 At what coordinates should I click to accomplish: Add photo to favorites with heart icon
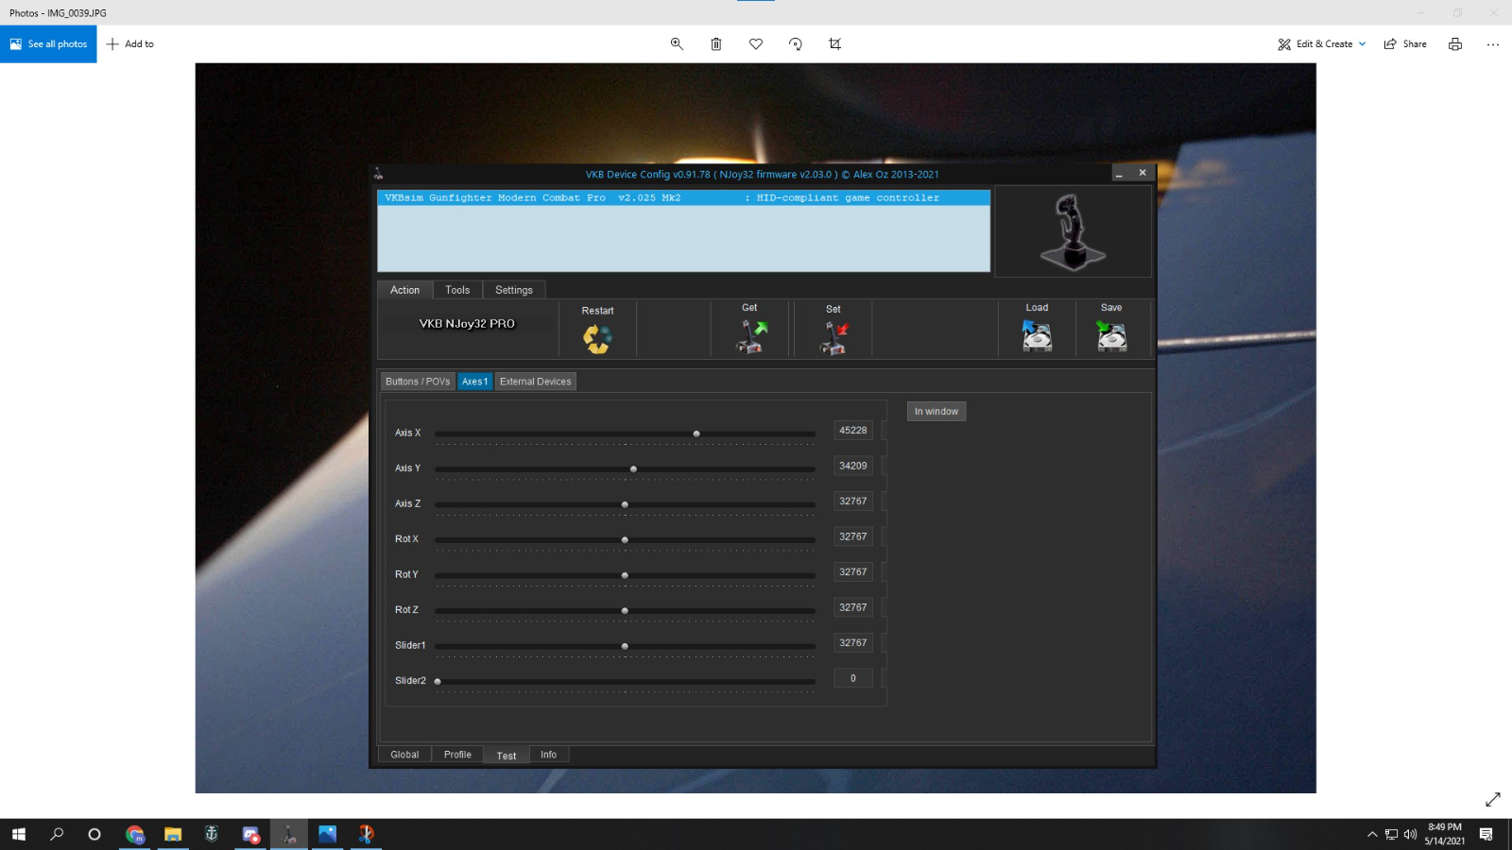(x=756, y=43)
